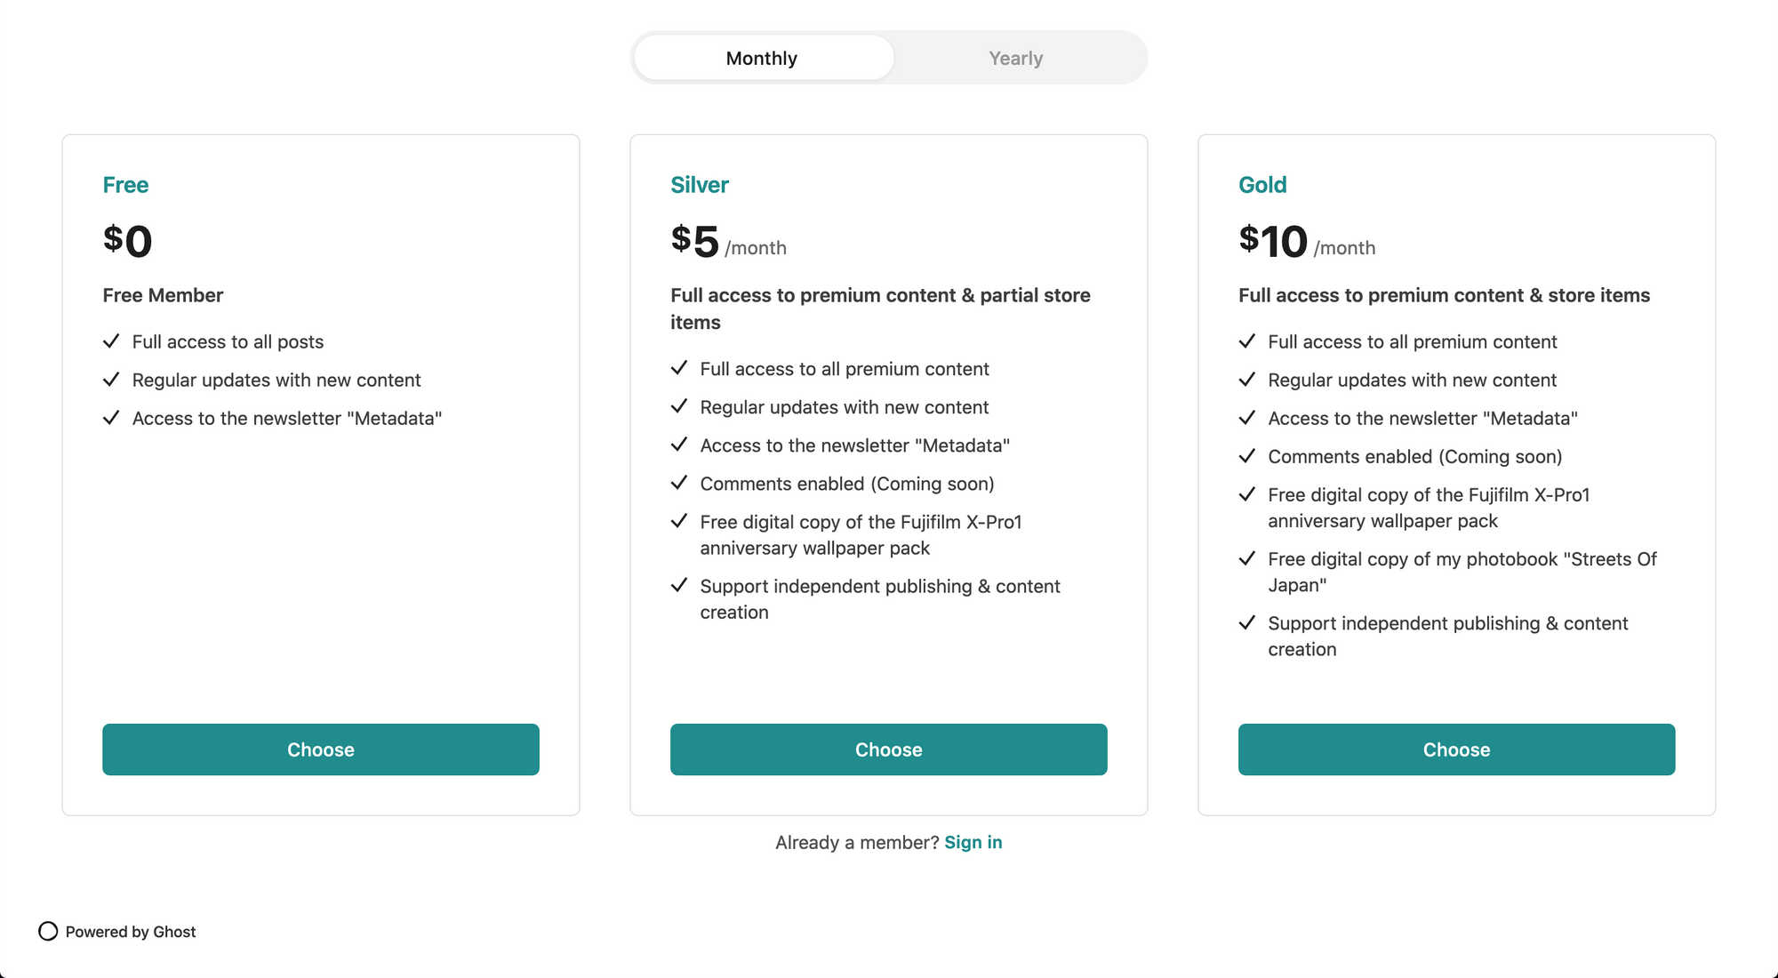The width and height of the screenshot is (1778, 978).
Task: Click the Ghost logo circle icon
Action: click(x=48, y=931)
